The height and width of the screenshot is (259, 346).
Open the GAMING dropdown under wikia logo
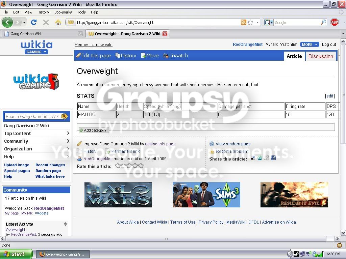coord(36,52)
